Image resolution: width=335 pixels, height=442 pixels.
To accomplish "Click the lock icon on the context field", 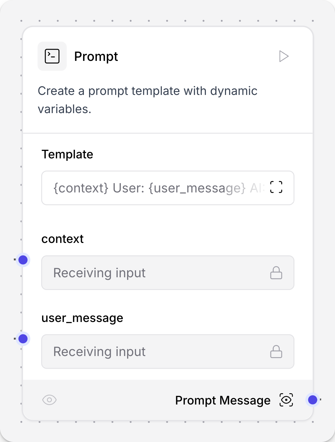I will coord(276,273).
